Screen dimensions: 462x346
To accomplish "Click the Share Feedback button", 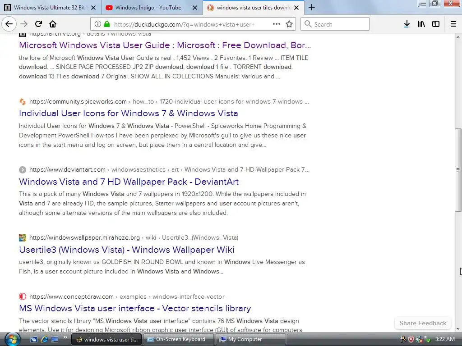I will (423, 323).
